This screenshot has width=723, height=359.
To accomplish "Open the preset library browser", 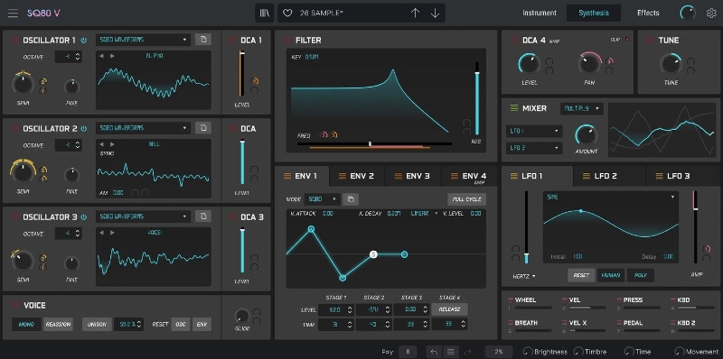I will click(x=265, y=13).
